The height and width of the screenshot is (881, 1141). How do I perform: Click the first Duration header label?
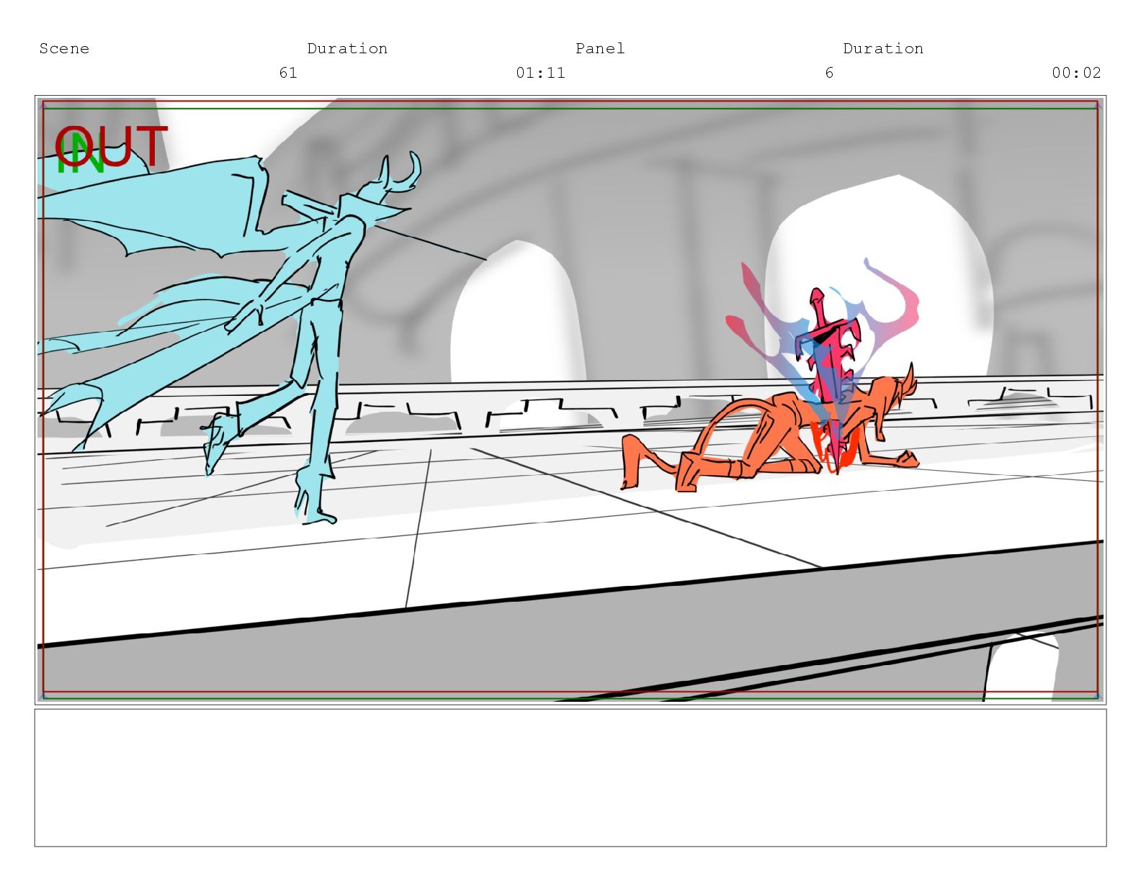[347, 48]
